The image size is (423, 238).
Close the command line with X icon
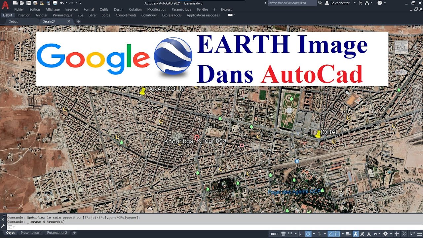tap(3, 219)
